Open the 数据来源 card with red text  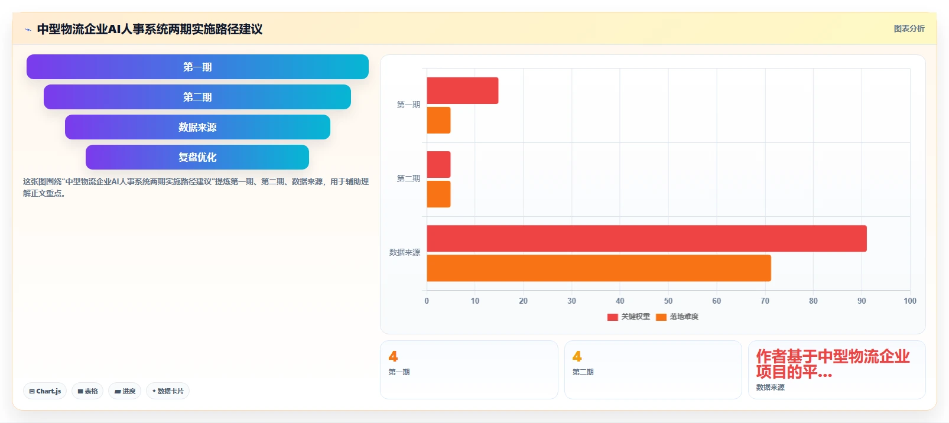837,370
